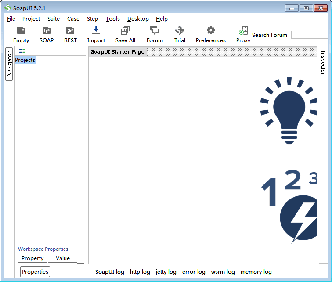
Task: Select the Projects tree node
Action: point(25,60)
